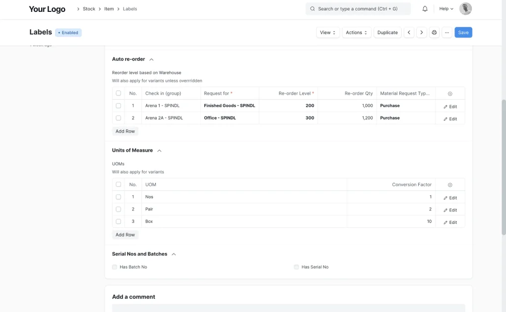Image resolution: width=506 pixels, height=312 pixels.
Task: Enable the Has Batch No checkbox
Action: pyautogui.click(x=115, y=266)
